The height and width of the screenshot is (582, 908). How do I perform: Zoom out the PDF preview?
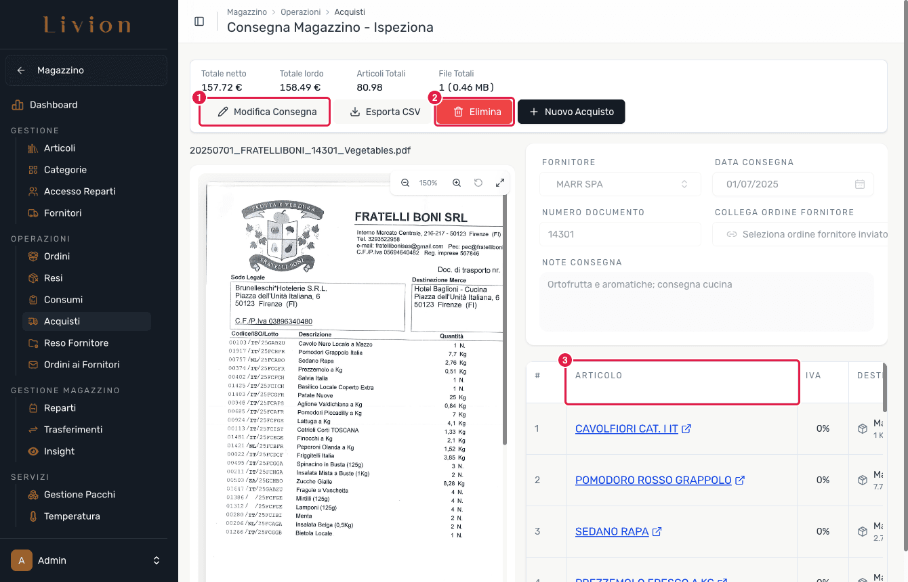point(405,183)
